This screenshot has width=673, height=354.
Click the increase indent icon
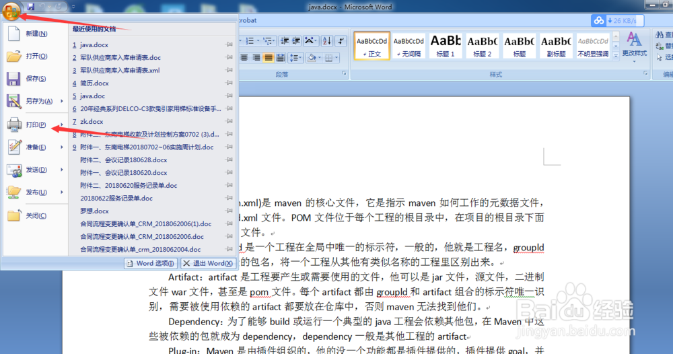[x=296, y=41]
